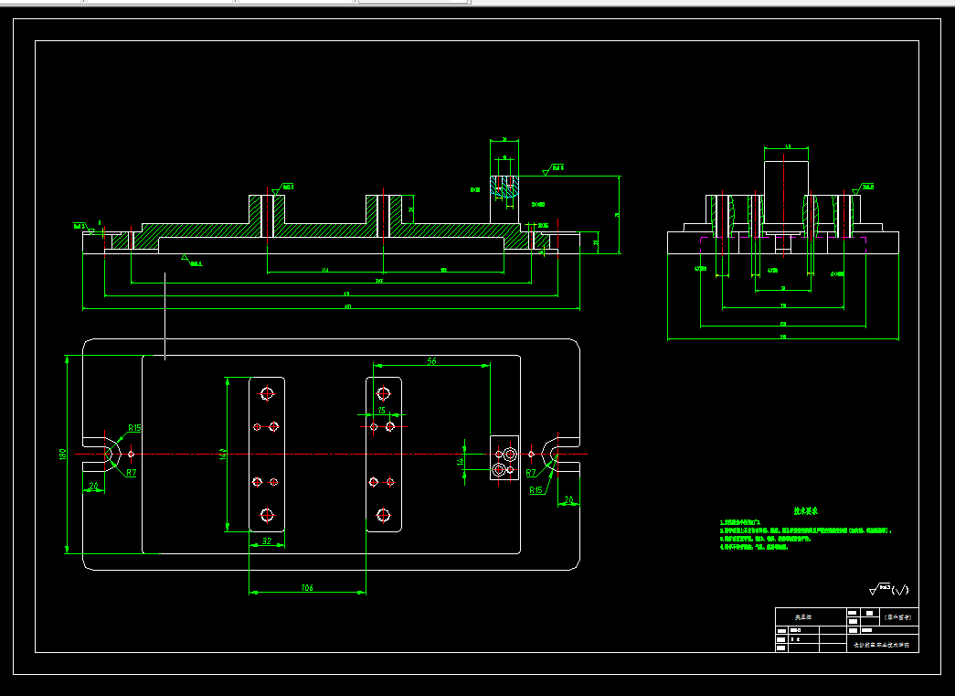The height and width of the screenshot is (696, 955).
Task: Select the "56" dimension text
Action: [x=432, y=360]
